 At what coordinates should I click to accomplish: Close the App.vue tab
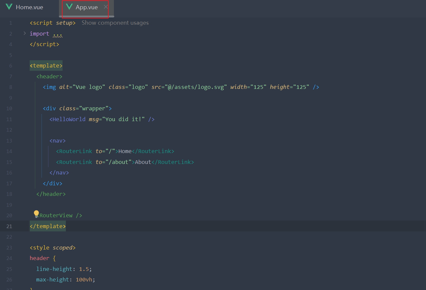point(106,7)
